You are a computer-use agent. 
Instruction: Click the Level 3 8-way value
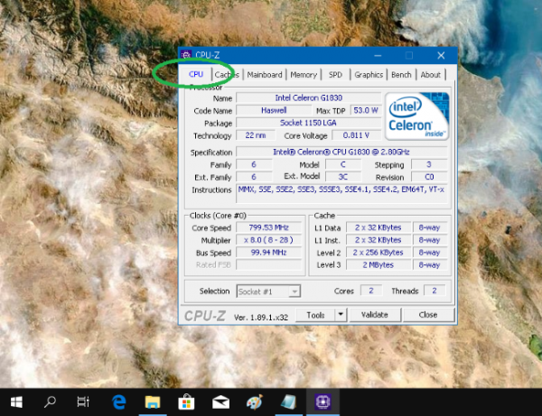pyautogui.click(x=430, y=264)
